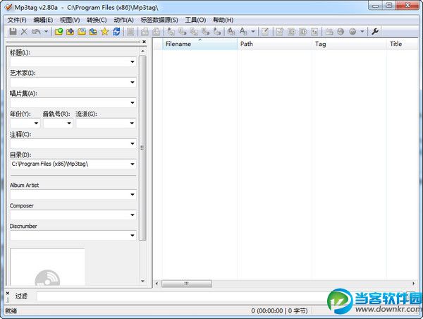Open the Quick Actions dropdown arrow

253,32
